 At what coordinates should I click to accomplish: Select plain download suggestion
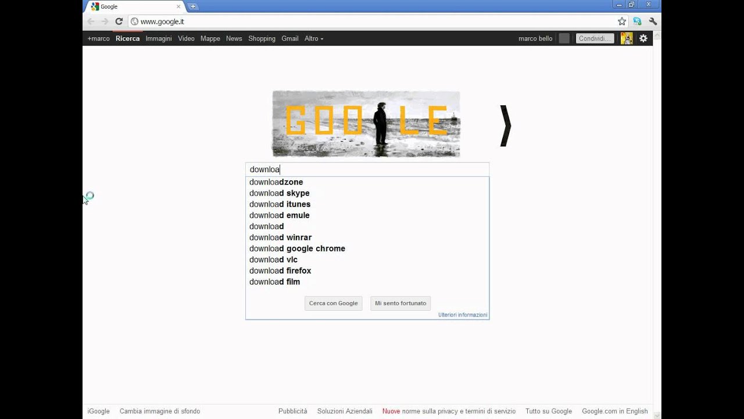367,226
